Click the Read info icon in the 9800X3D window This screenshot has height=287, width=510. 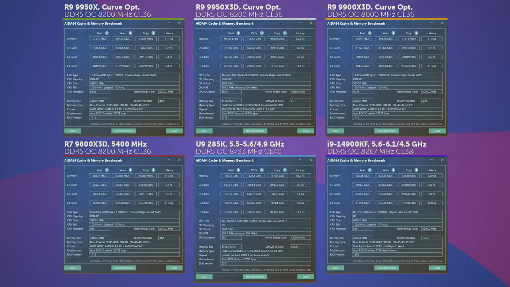[107, 170]
